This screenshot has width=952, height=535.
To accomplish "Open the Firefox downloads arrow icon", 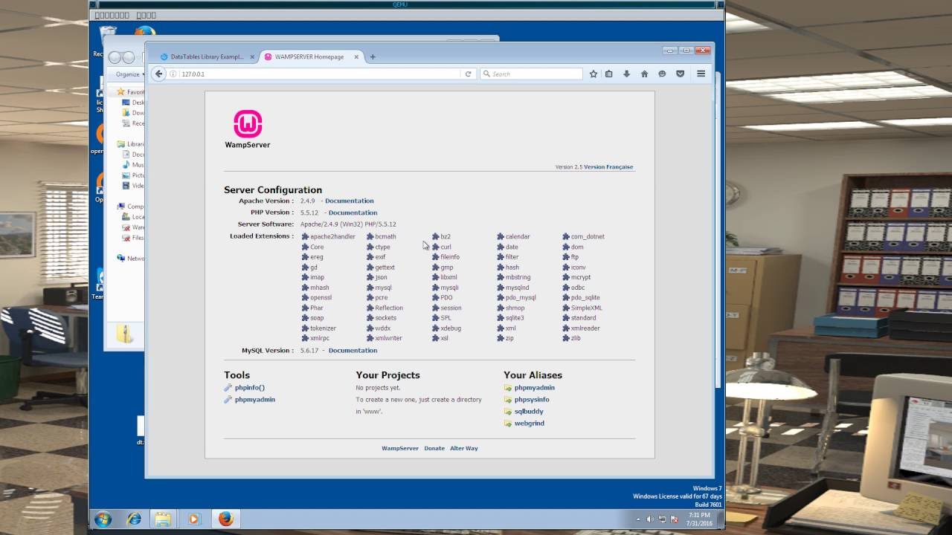I will pos(626,74).
